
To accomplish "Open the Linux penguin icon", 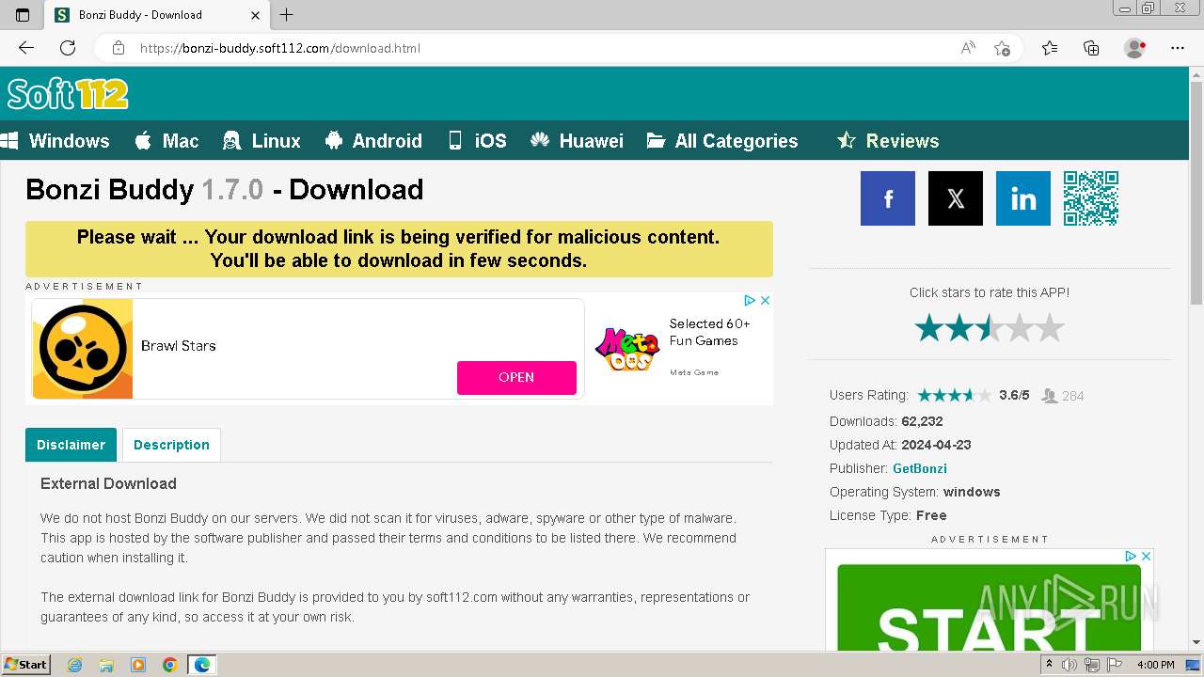I will pyautogui.click(x=231, y=141).
